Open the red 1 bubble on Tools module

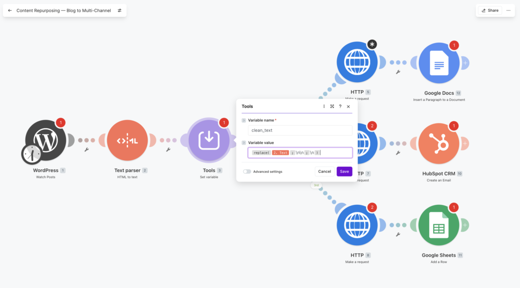pyautogui.click(x=224, y=123)
